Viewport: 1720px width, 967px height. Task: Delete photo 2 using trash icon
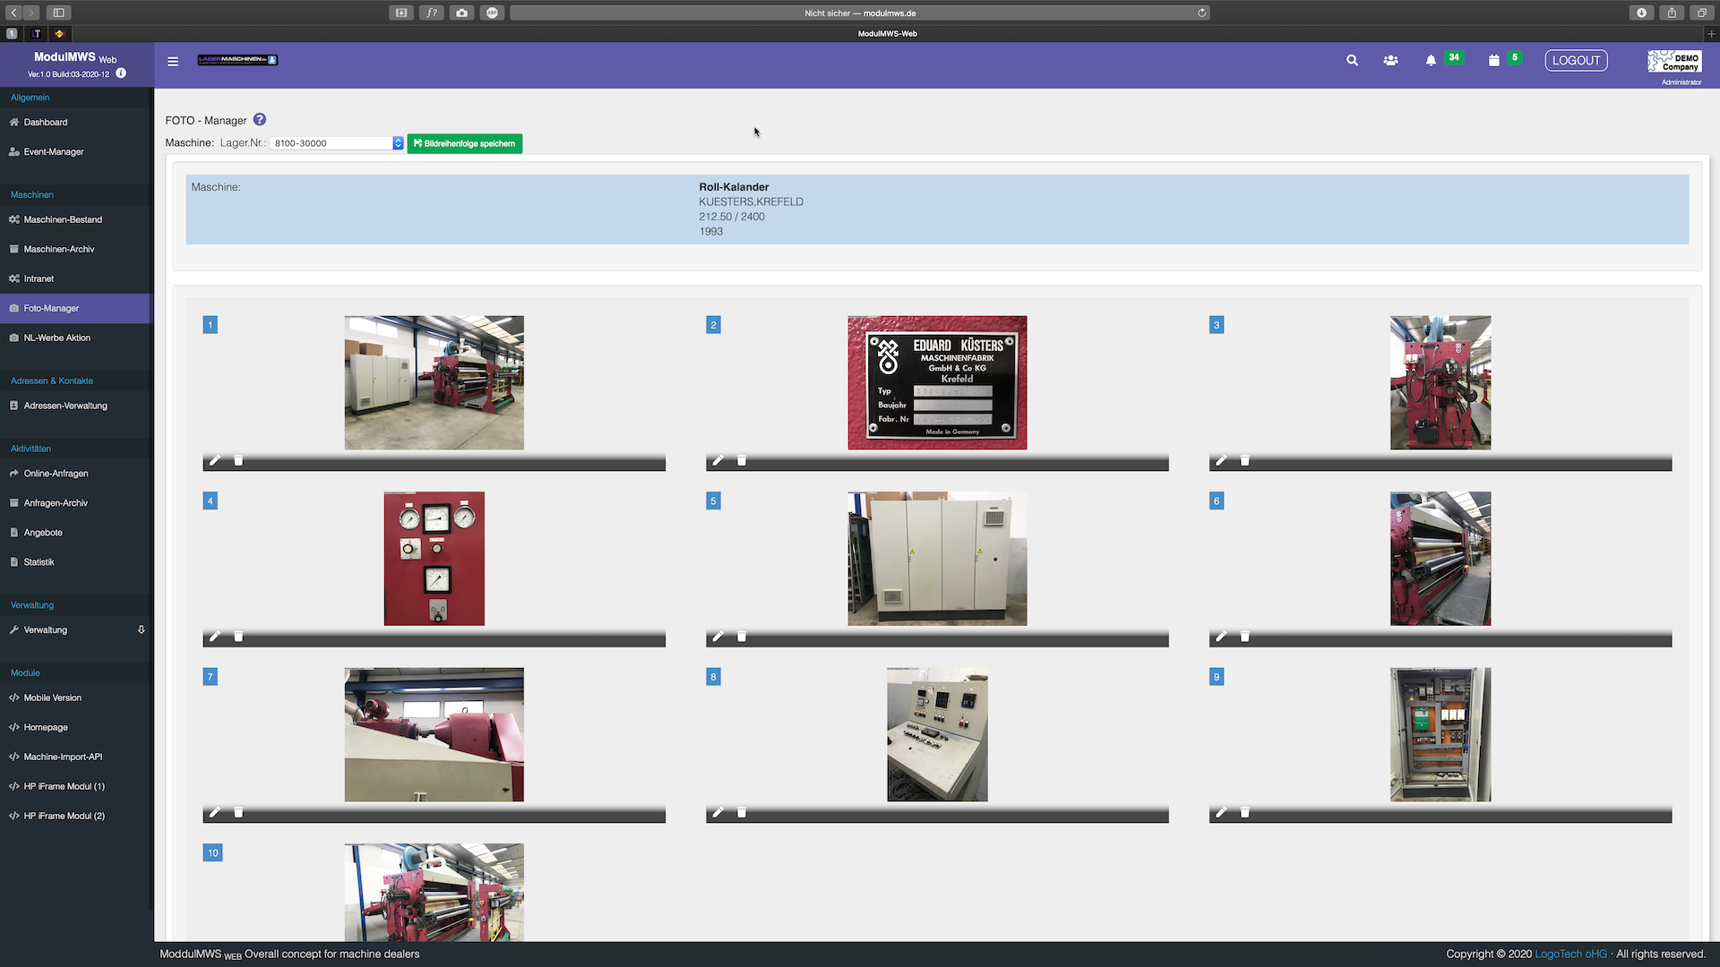coord(742,461)
